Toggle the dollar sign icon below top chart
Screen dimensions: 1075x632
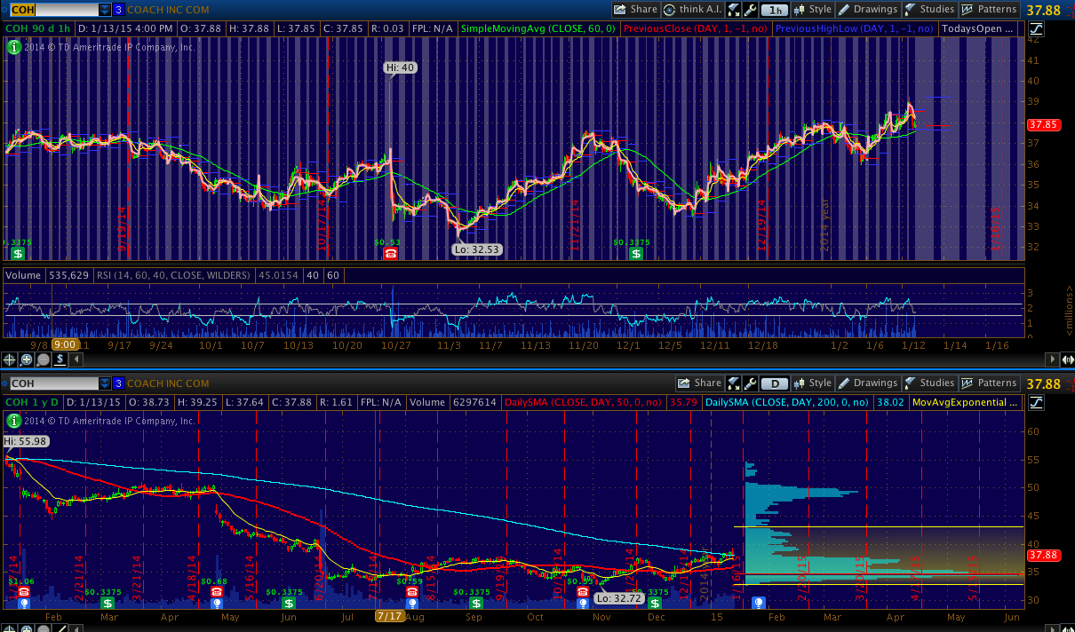[x=60, y=359]
